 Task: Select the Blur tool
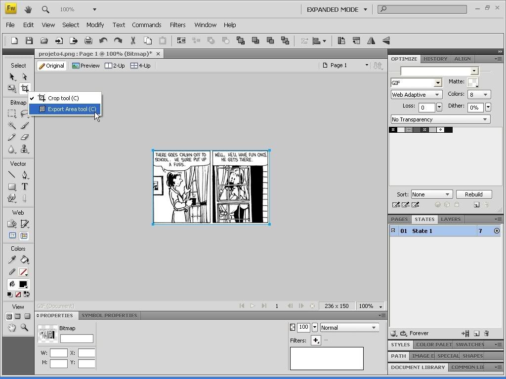point(12,149)
